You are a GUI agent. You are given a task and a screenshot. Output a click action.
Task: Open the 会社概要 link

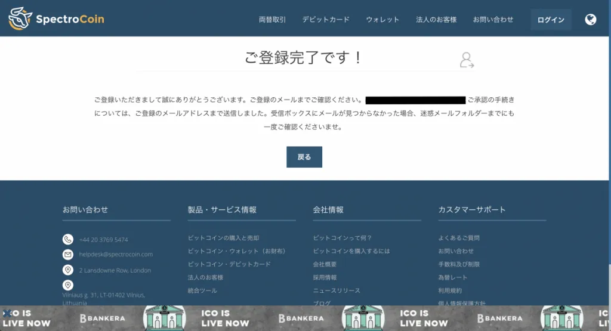tap(325, 264)
